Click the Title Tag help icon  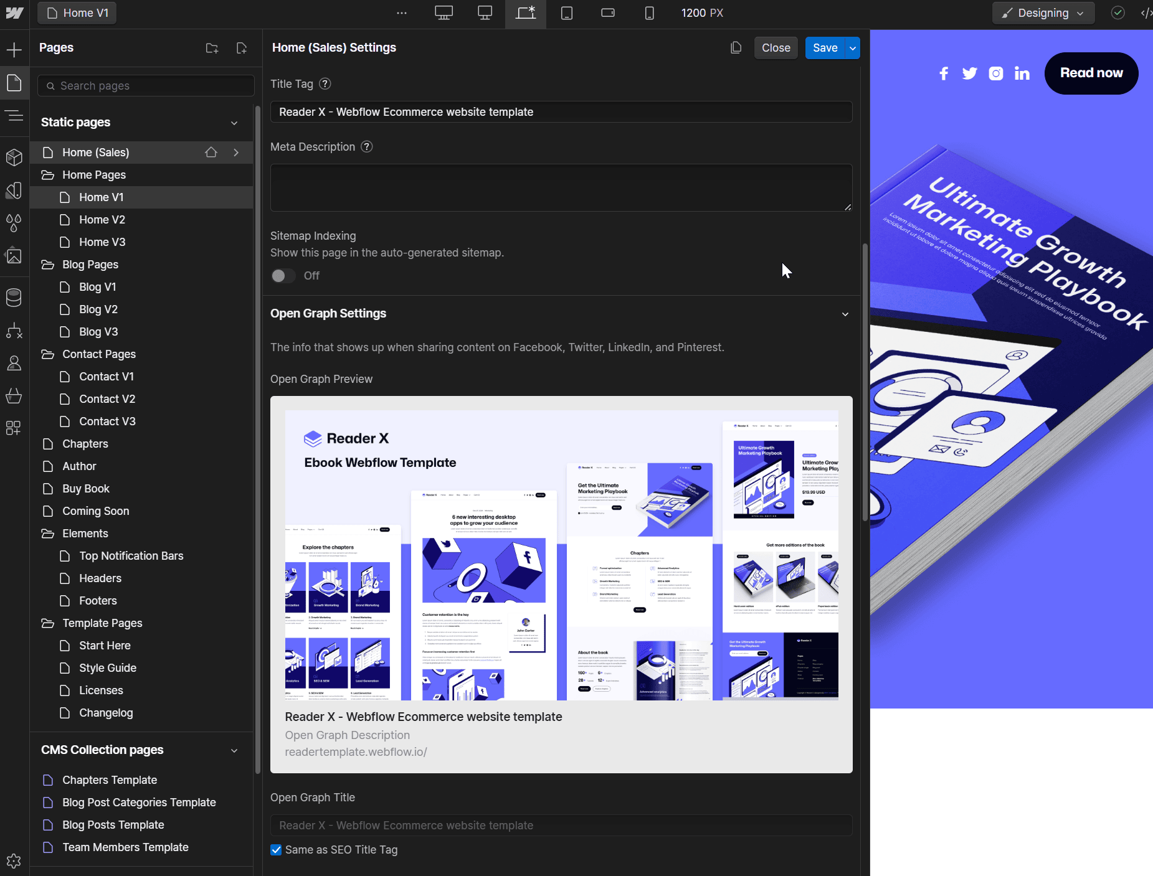click(x=325, y=84)
